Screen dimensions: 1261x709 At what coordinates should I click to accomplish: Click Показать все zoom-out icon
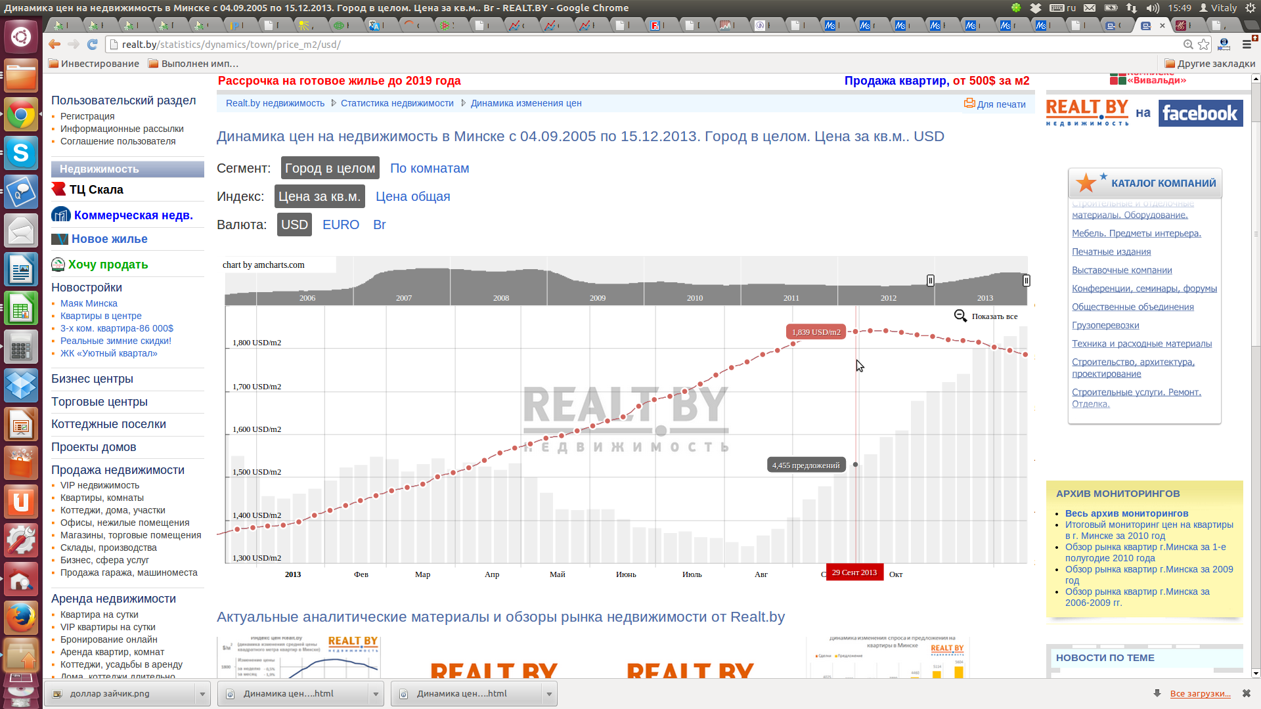[x=960, y=316]
